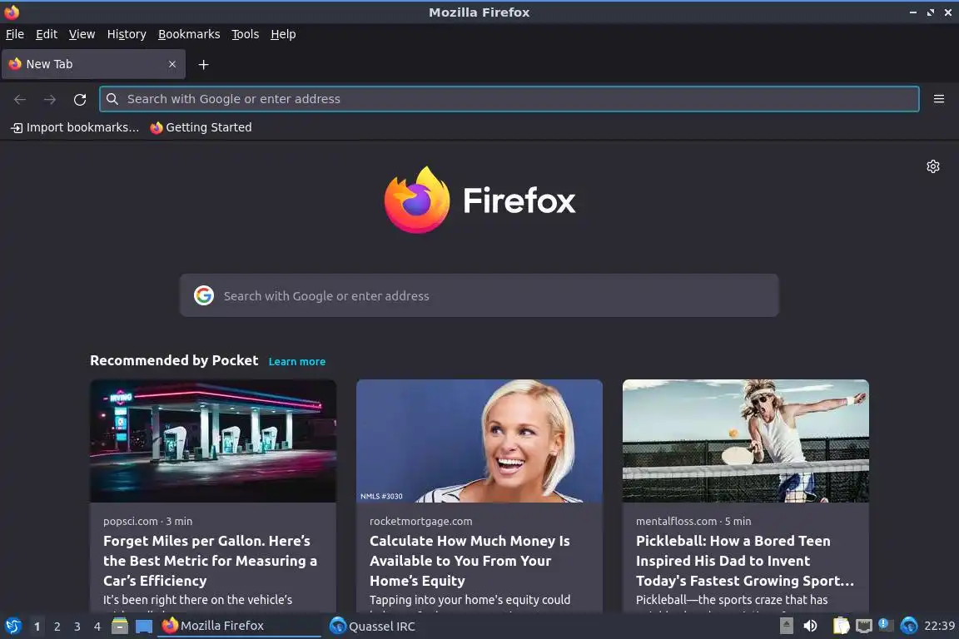Click the popsci.com source label
This screenshot has width=959, height=639.
130,521
